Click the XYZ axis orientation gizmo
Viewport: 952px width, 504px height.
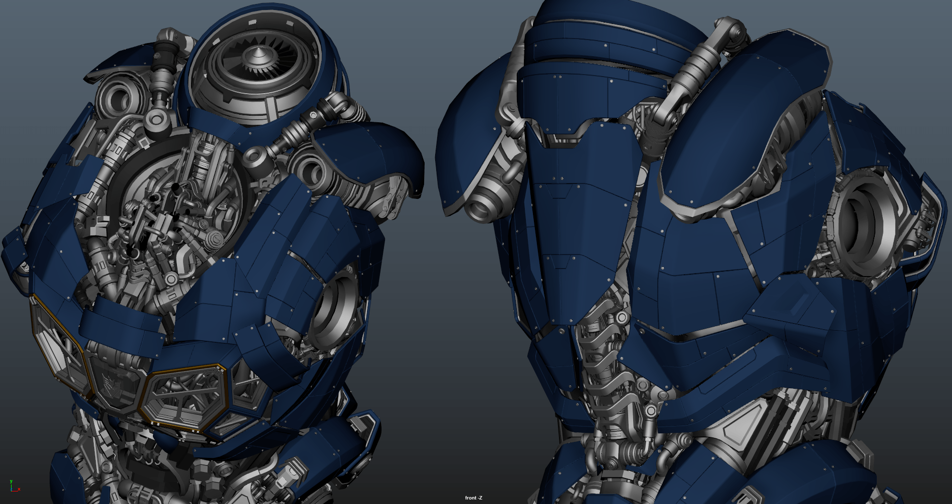[x=14, y=487]
